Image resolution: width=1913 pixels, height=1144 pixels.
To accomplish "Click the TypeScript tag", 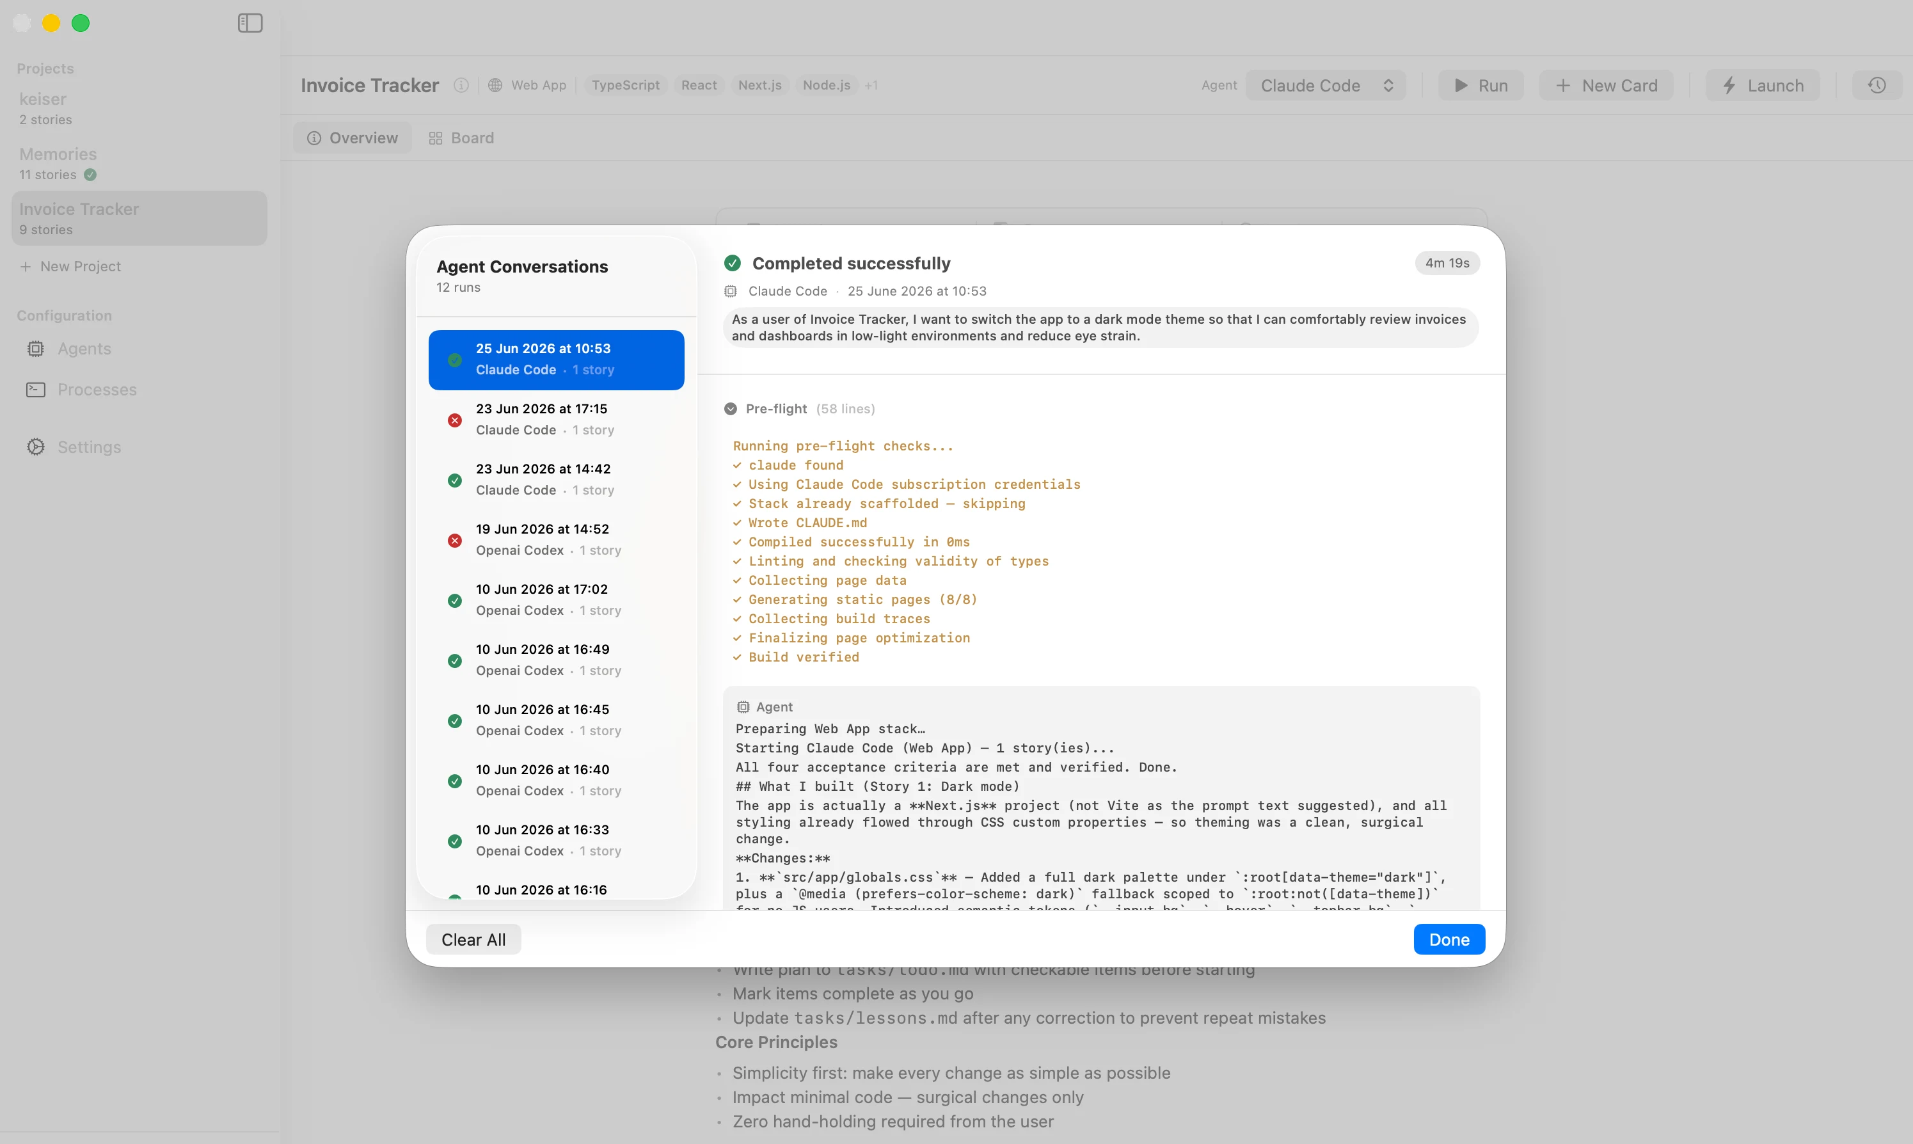I will coord(625,86).
